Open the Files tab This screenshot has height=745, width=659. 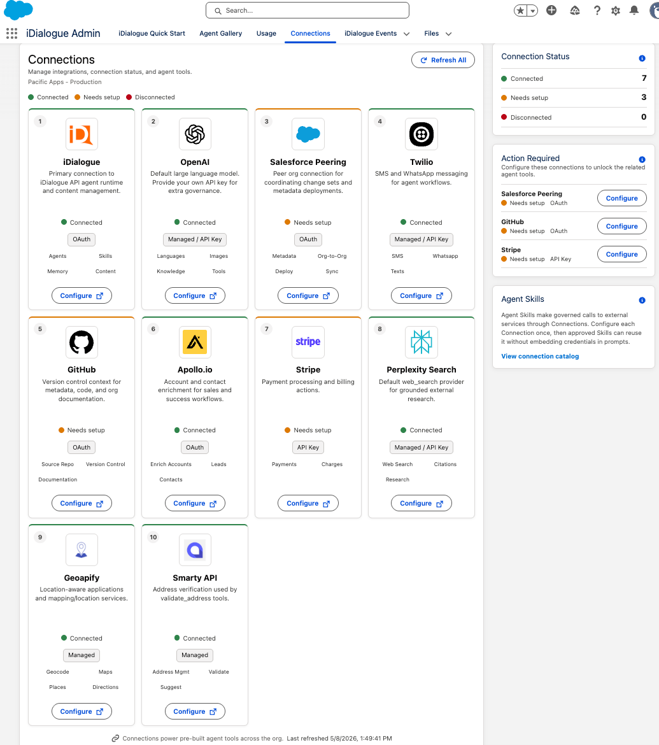(432, 33)
